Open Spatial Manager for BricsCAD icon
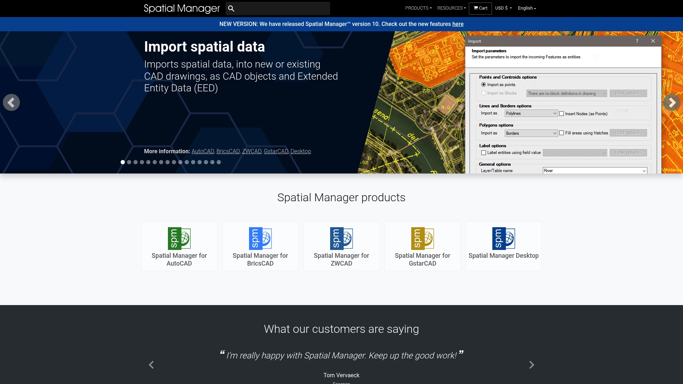The height and width of the screenshot is (384, 683). 260,239
